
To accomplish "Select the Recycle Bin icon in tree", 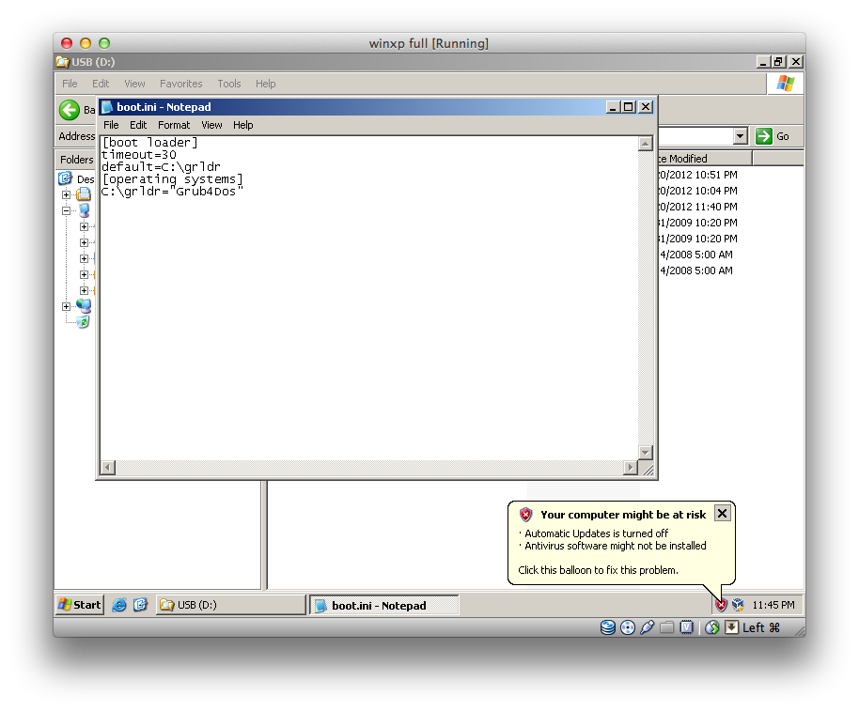I will click(x=84, y=322).
